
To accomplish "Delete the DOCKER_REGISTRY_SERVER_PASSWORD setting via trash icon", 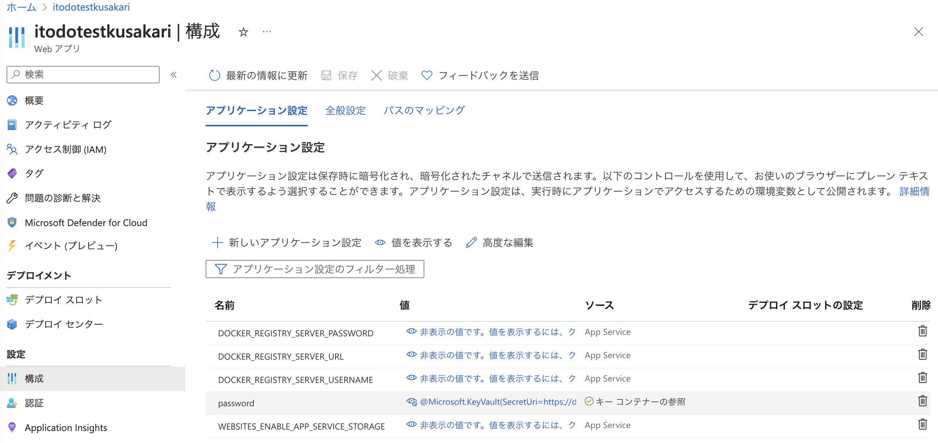I will 922,331.
